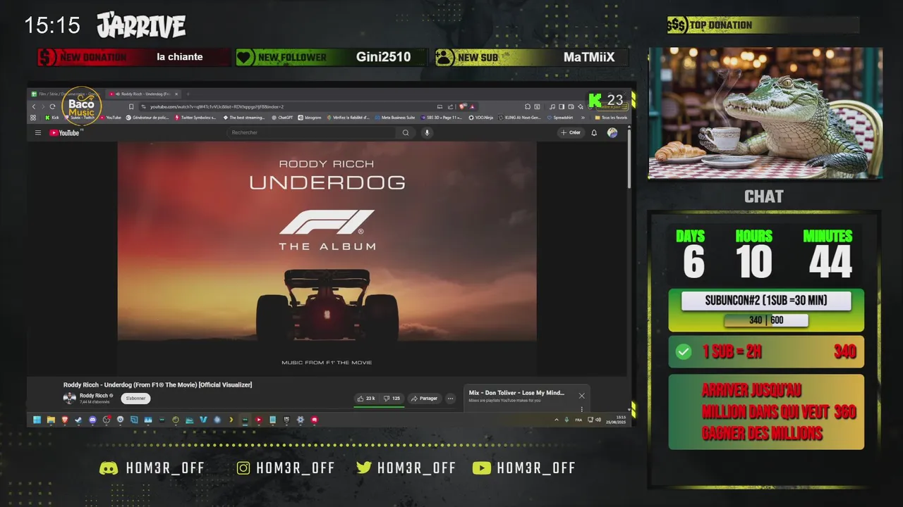
Task: Open Discord from the taskbar
Action: click(92, 420)
